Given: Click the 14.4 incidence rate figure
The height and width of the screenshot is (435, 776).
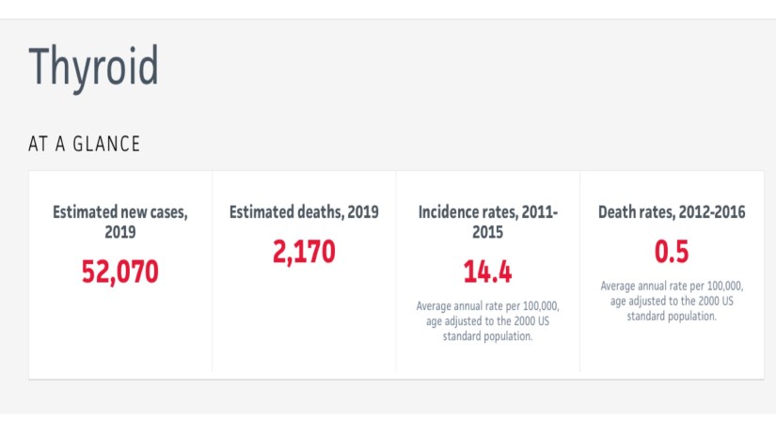Looking at the screenshot, I should [487, 272].
